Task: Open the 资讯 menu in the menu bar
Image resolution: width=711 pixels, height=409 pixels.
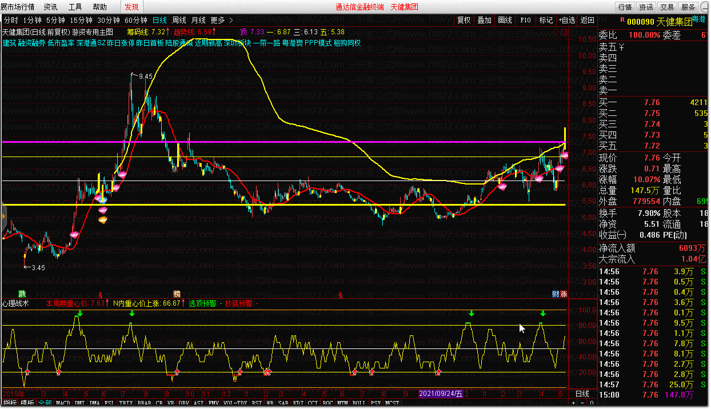Action: click(50, 7)
